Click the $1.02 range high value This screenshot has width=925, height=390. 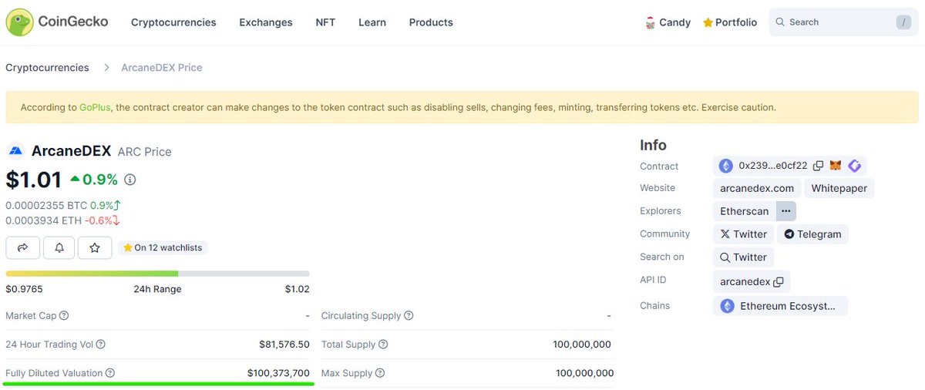click(297, 289)
